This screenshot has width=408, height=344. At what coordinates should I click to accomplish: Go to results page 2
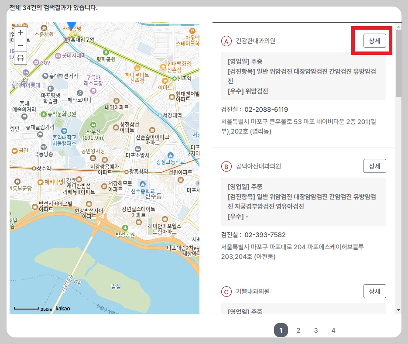click(298, 330)
